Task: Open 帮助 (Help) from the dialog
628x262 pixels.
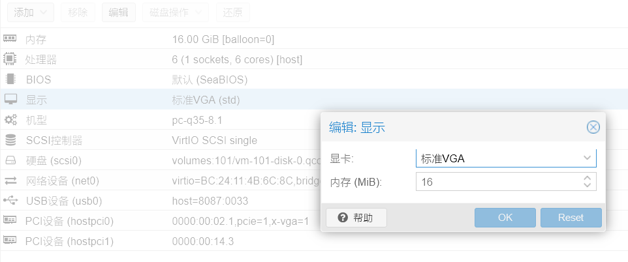Action: coord(356,218)
